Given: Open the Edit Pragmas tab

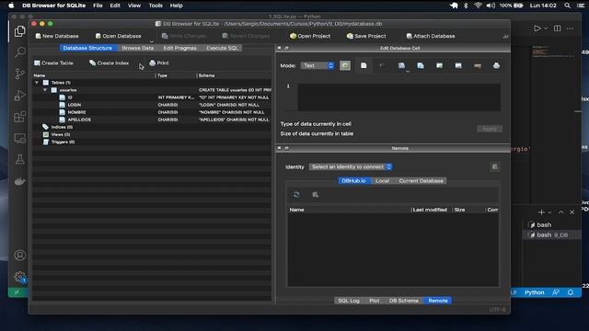Looking at the screenshot, I should click(179, 48).
